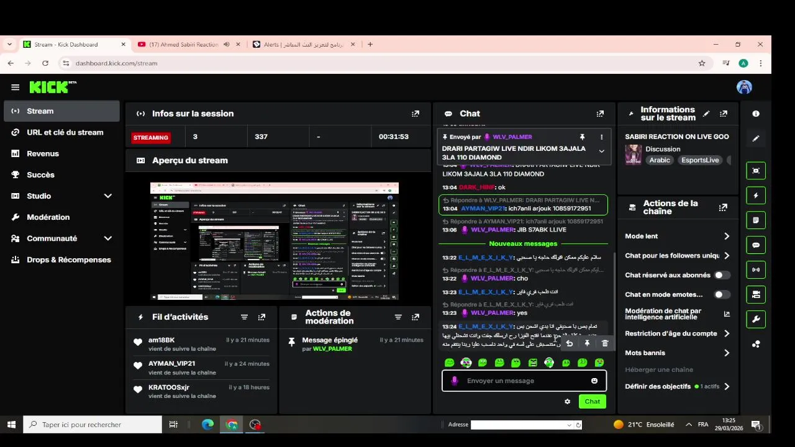Go to Stream in the sidebar
The image size is (795, 447).
(60, 111)
